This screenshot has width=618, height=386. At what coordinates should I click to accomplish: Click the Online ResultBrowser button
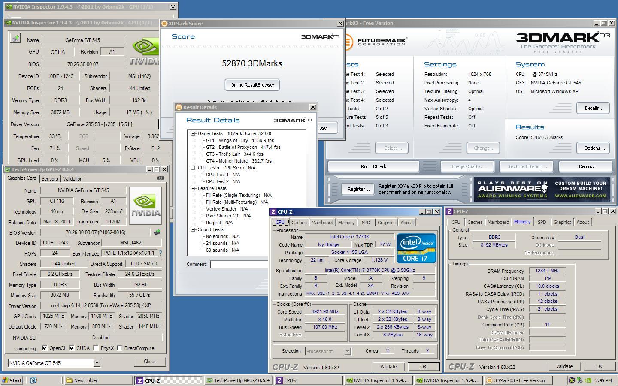252,85
